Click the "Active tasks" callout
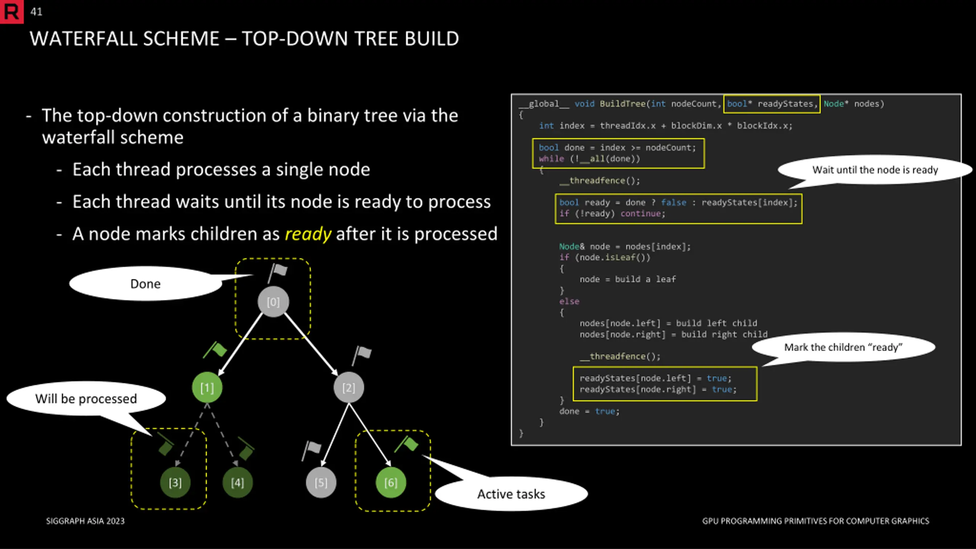 (x=511, y=494)
